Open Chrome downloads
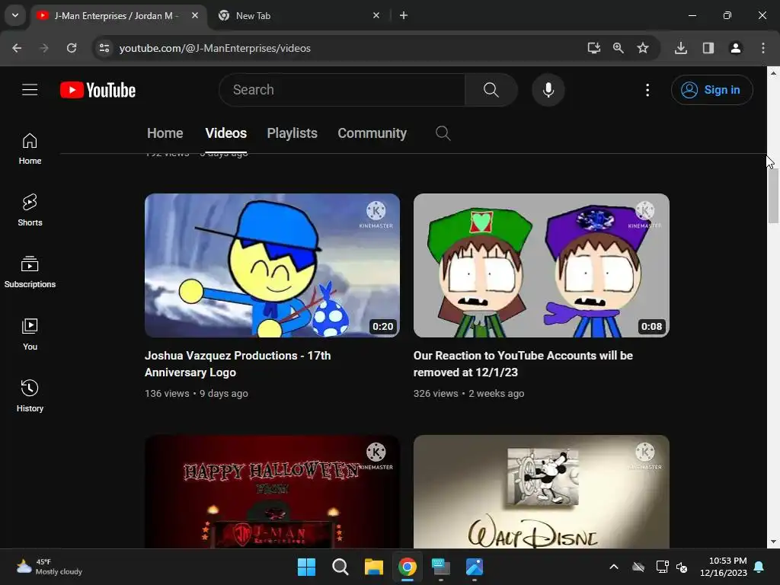 [681, 48]
